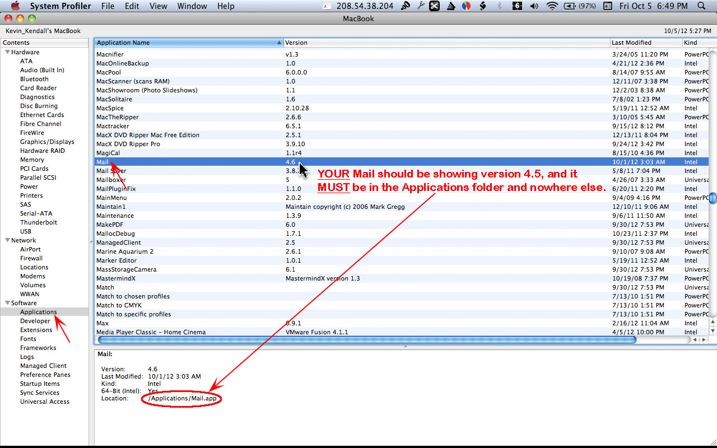Open the Window menu

pos(192,6)
